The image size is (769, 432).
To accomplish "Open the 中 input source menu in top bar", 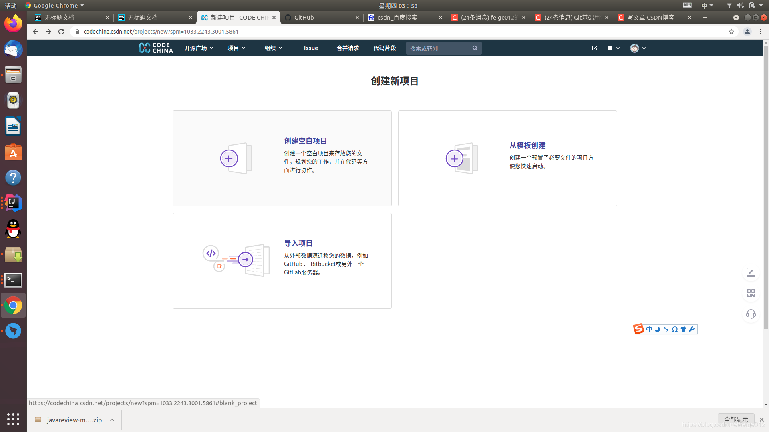I will click(x=707, y=6).
